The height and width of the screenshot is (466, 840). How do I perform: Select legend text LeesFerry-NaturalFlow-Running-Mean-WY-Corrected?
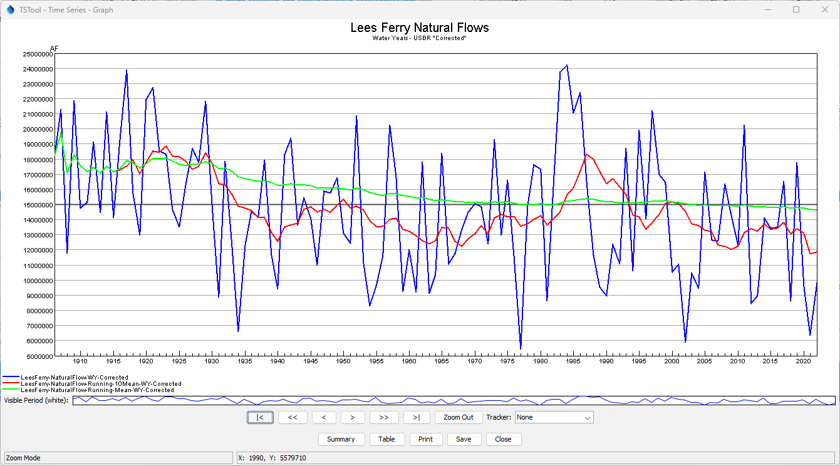point(97,390)
